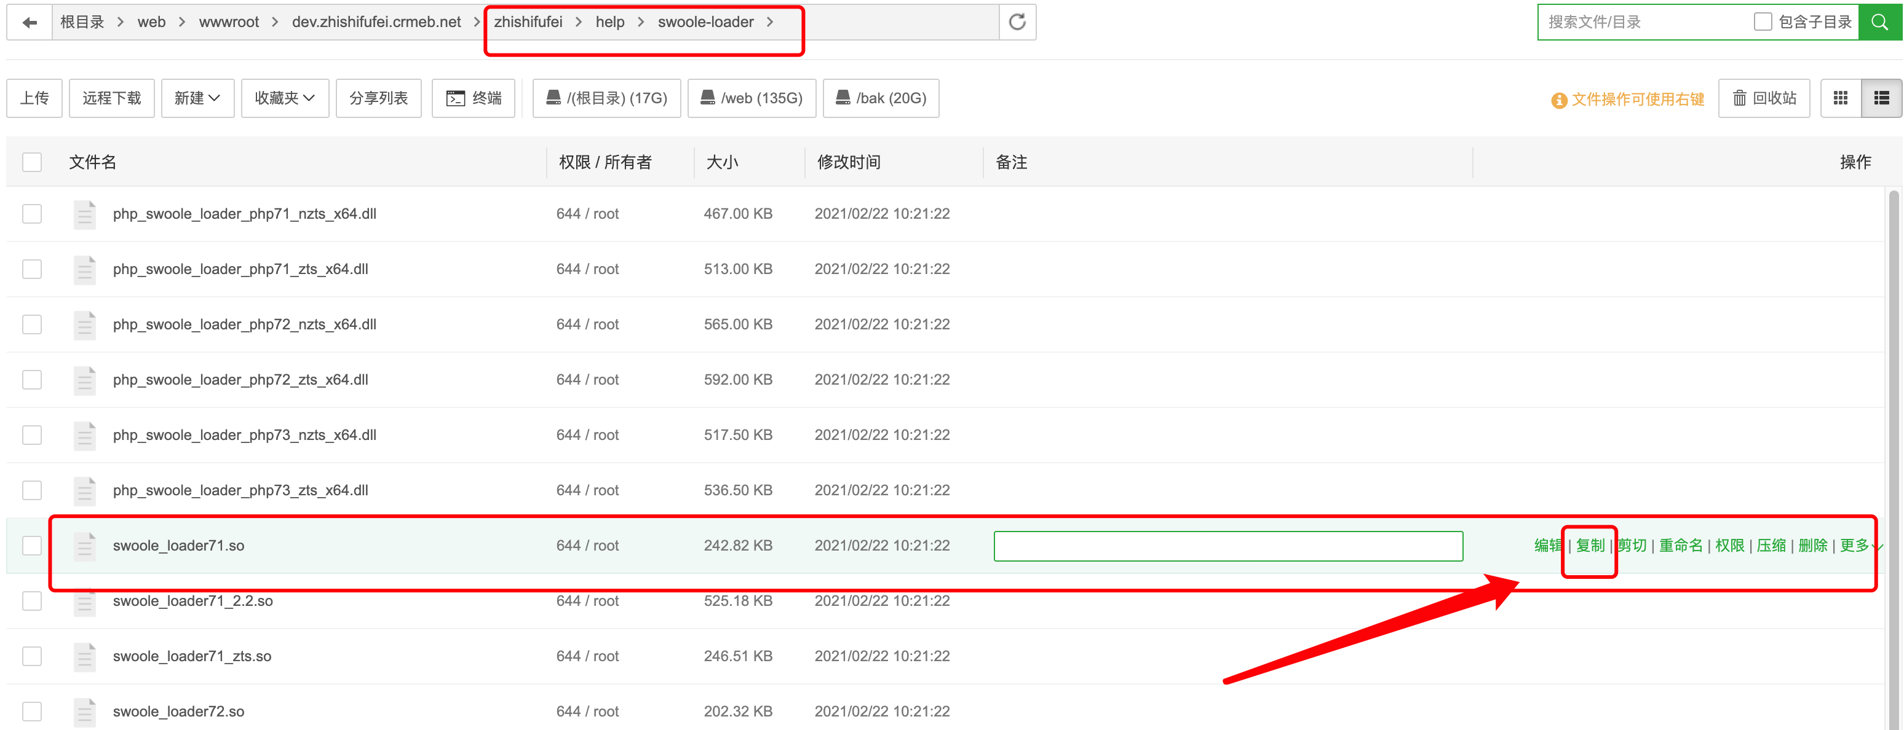This screenshot has height=730, width=1904.
Task: Focus the 搜索文件/目录 search field
Action: (1644, 22)
